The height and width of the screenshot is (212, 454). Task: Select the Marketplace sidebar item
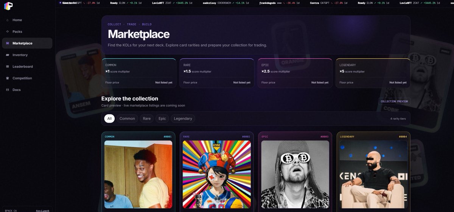(27, 43)
